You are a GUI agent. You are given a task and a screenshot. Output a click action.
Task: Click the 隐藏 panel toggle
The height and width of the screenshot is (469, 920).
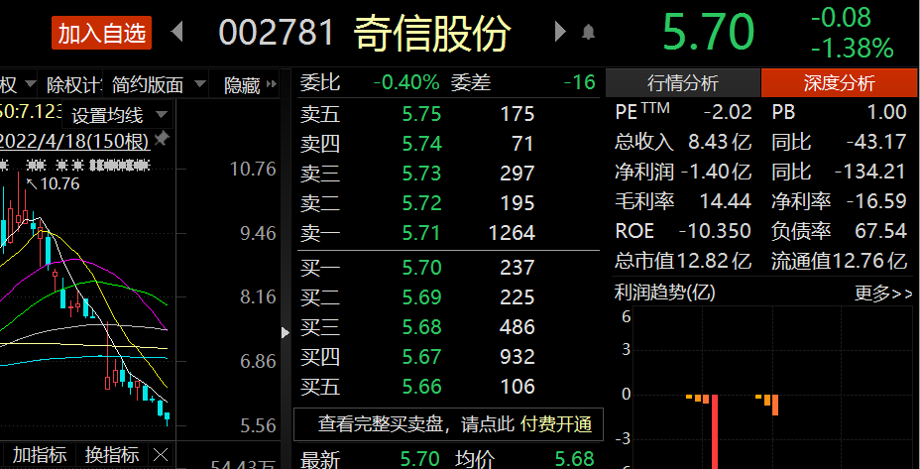(250, 85)
